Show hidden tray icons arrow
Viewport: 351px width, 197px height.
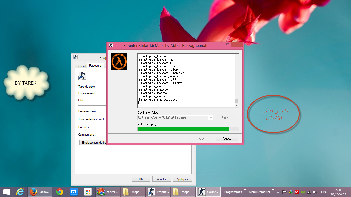point(278,192)
